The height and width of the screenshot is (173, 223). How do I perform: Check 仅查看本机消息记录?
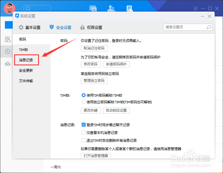pyautogui.click(x=83, y=132)
